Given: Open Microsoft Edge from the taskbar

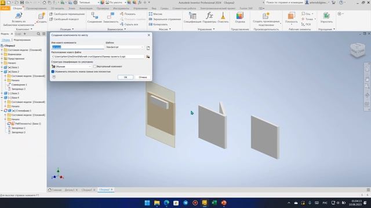Looking at the screenshot, I should (166, 203).
